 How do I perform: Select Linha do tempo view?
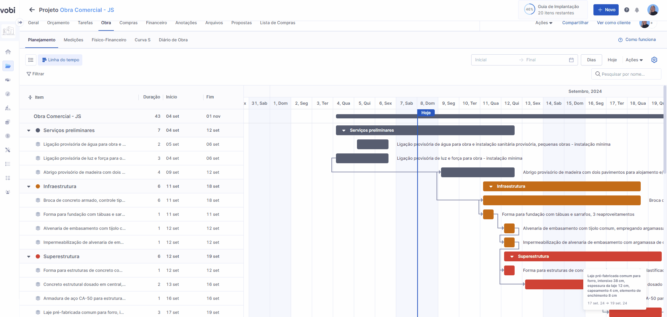point(60,60)
